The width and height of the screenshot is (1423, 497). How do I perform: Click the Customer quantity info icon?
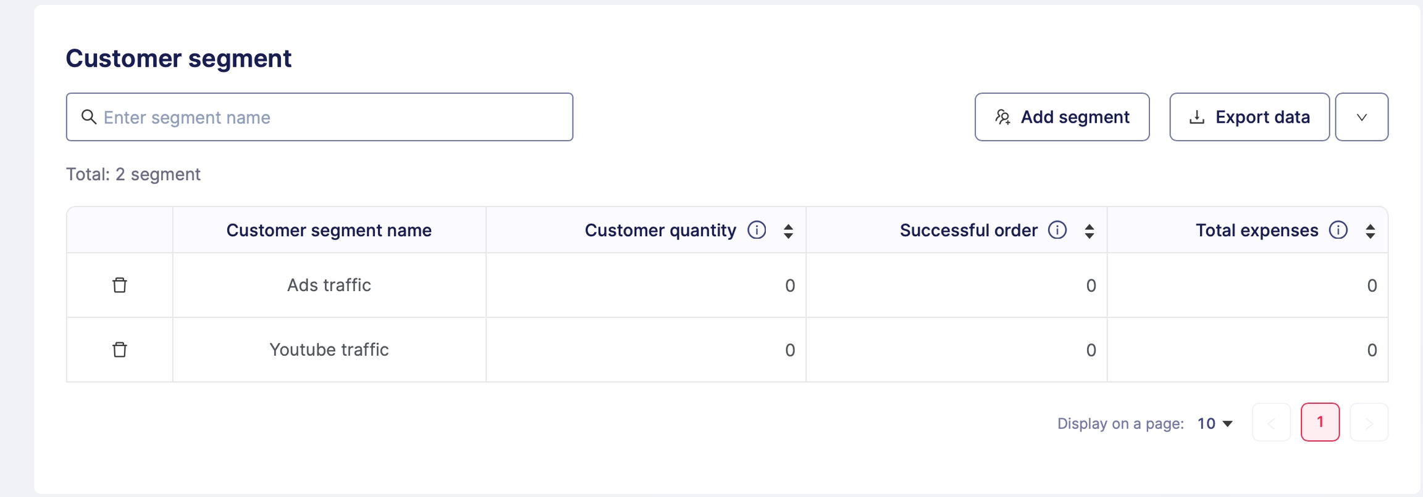pyautogui.click(x=757, y=230)
